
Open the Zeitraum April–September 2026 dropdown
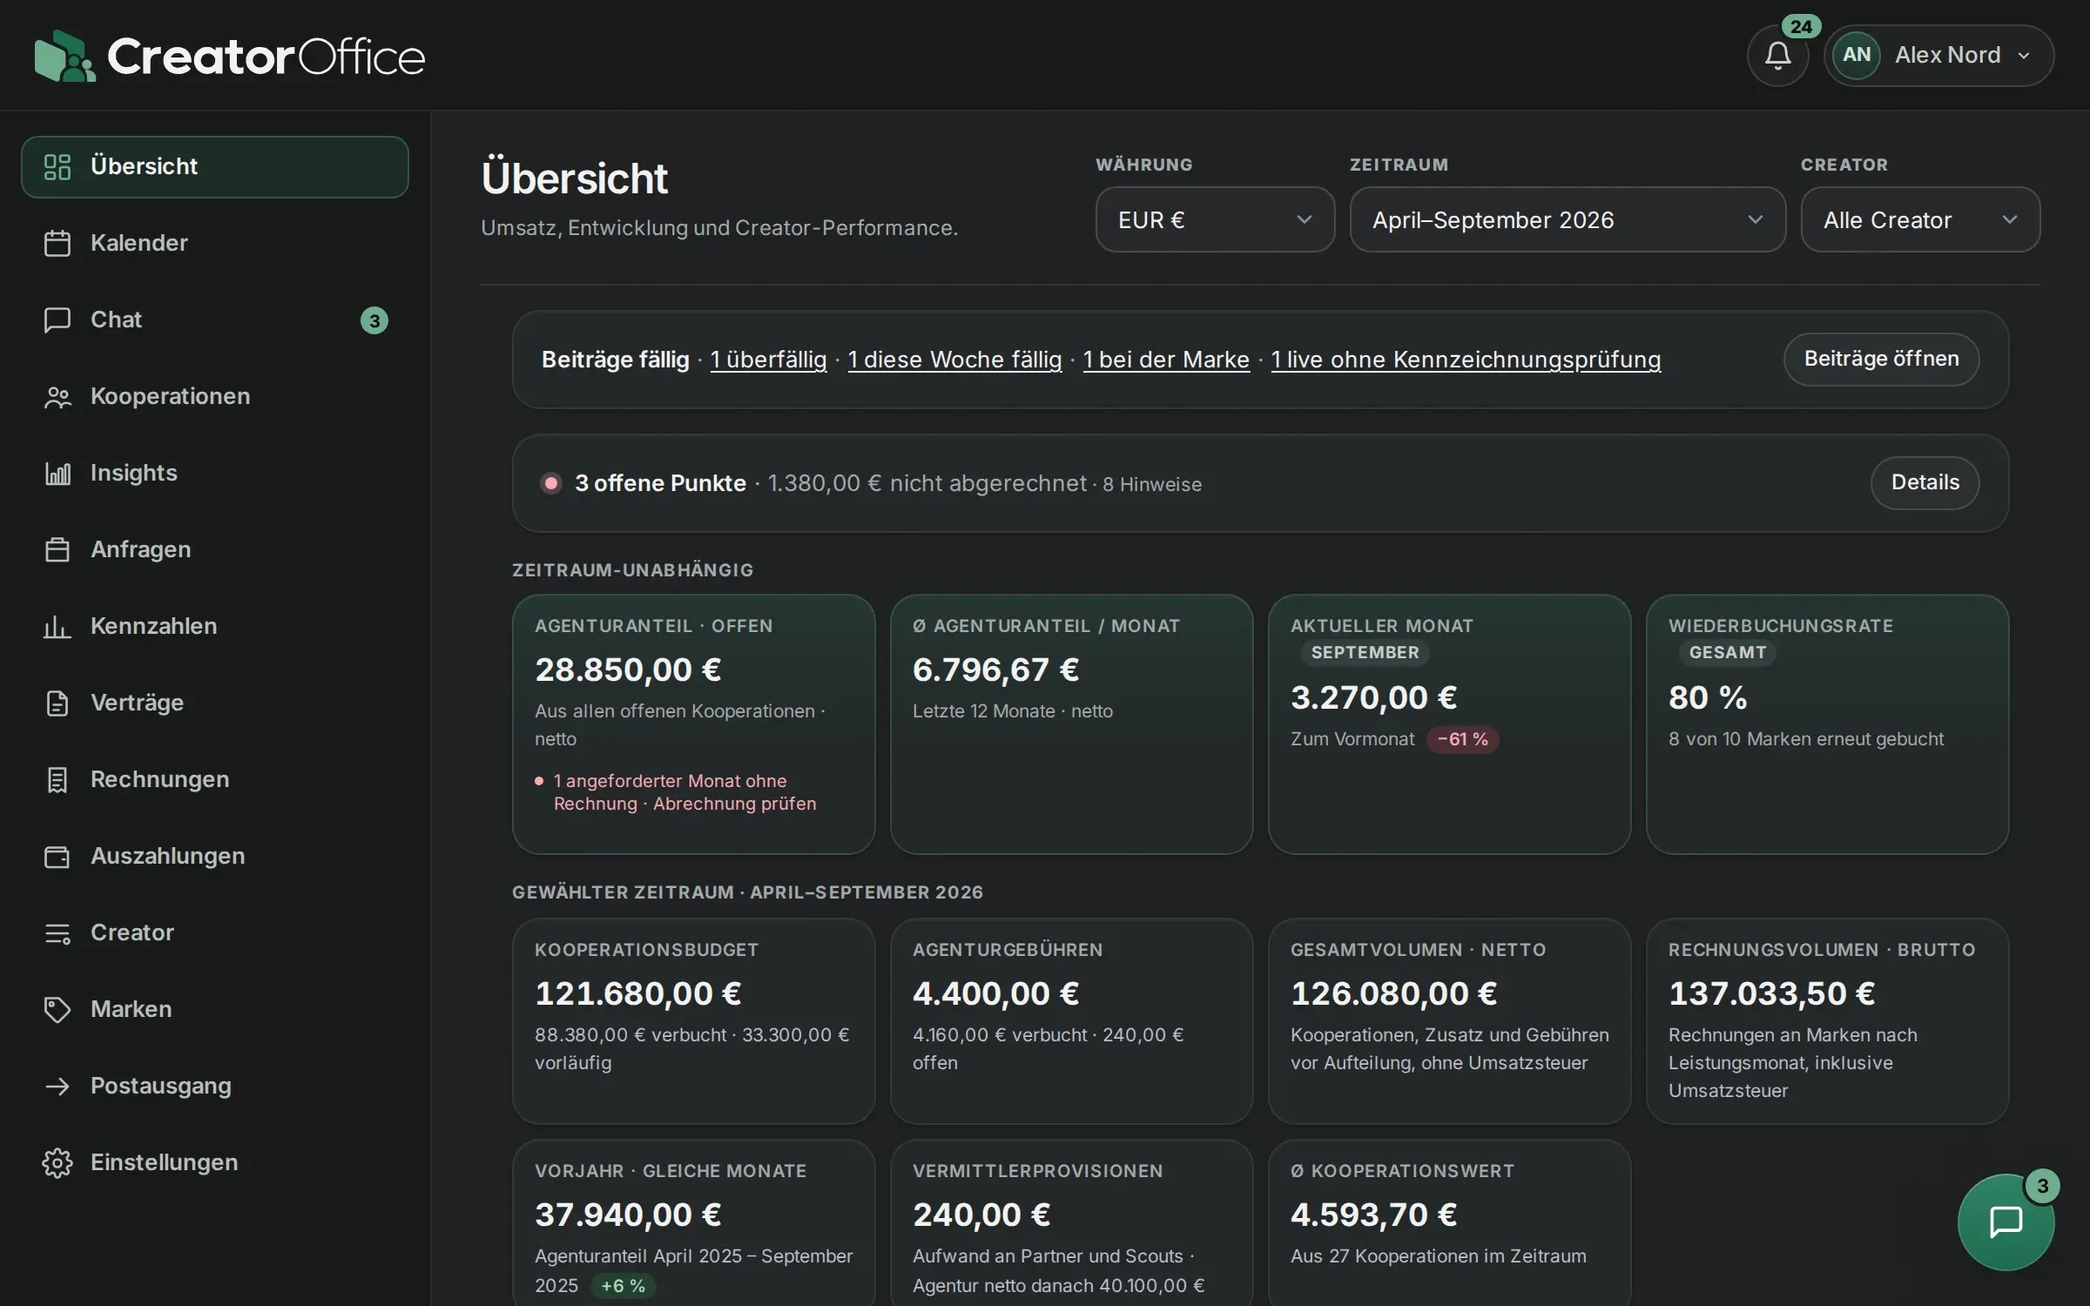tap(1567, 219)
